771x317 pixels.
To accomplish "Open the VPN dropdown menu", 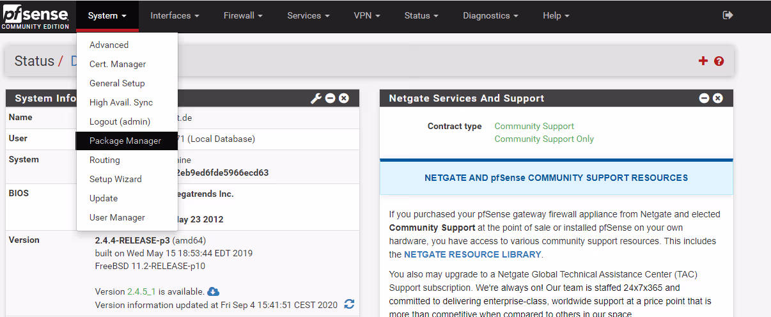I will pyautogui.click(x=367, y=15).
